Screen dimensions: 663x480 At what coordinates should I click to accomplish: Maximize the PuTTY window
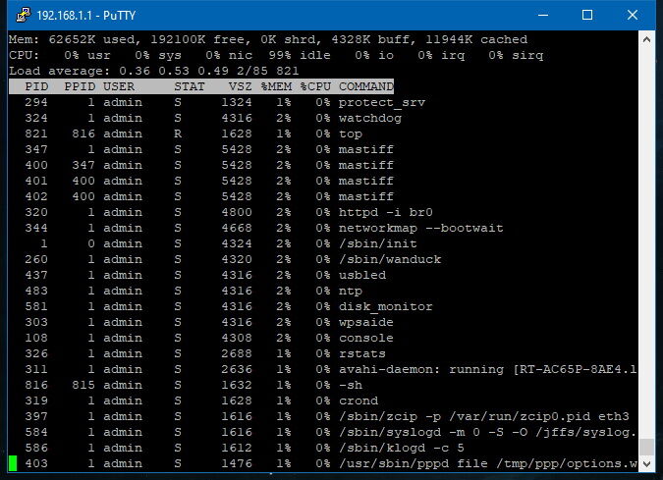pyautogui.click(x=587, y=15)
